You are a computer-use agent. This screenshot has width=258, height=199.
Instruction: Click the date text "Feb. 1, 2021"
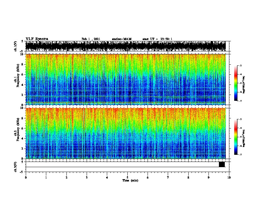91,39
